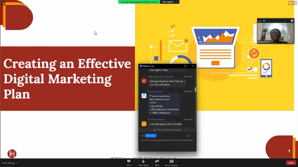
Task: Turn on Show Captions
Action: pyautogui.click(x=171, y=163)
